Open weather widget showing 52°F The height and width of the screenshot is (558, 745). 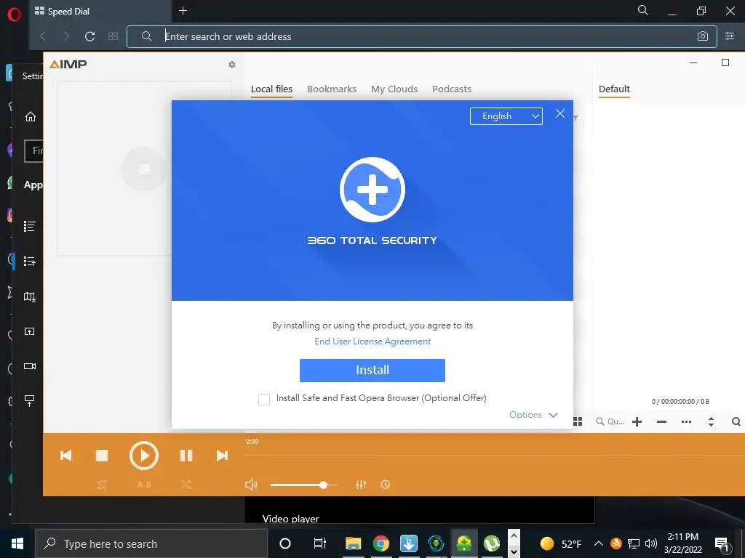tap(561, 543)
